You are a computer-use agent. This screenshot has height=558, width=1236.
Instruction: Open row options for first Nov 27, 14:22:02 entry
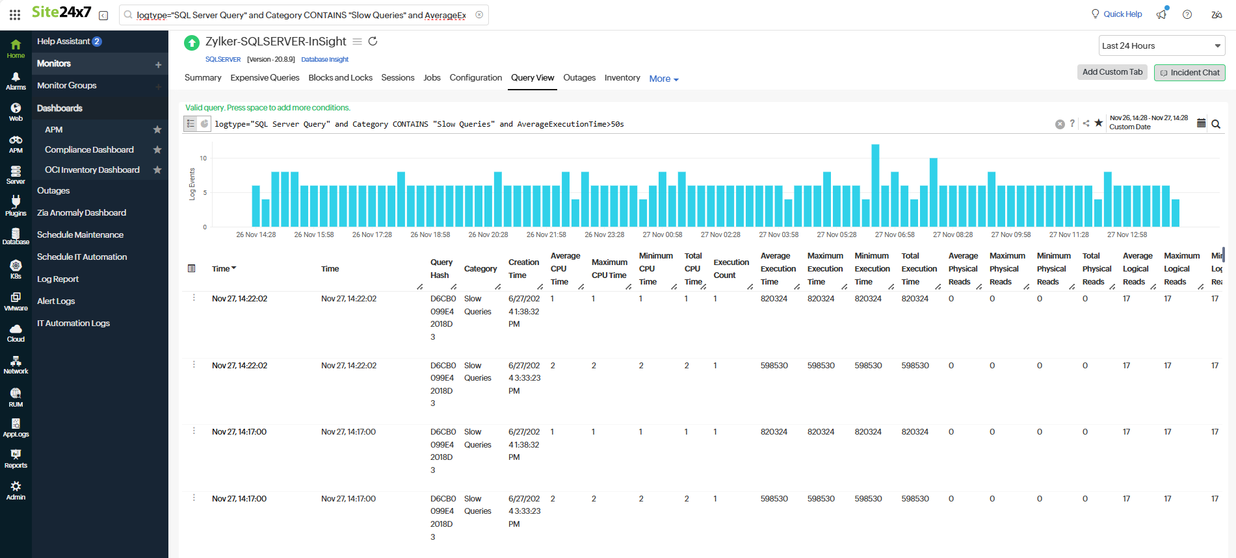pos(194,298)
